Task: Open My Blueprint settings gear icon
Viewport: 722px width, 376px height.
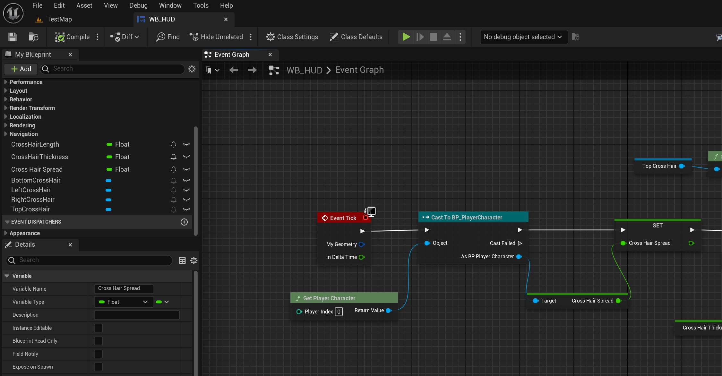Action: [x=192, y=69]
